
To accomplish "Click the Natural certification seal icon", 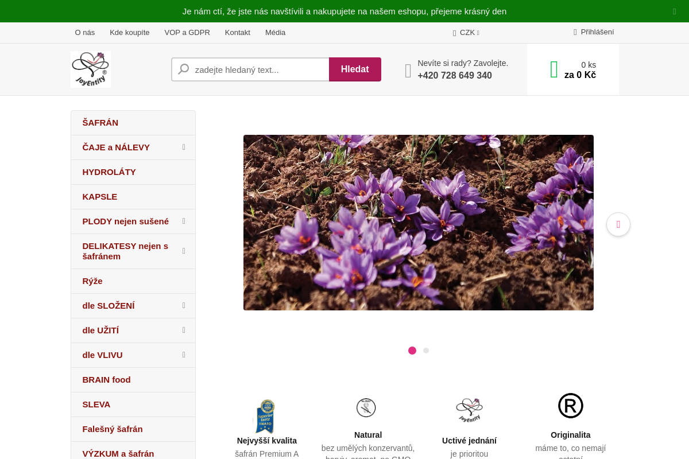I will tap(366, 407).
